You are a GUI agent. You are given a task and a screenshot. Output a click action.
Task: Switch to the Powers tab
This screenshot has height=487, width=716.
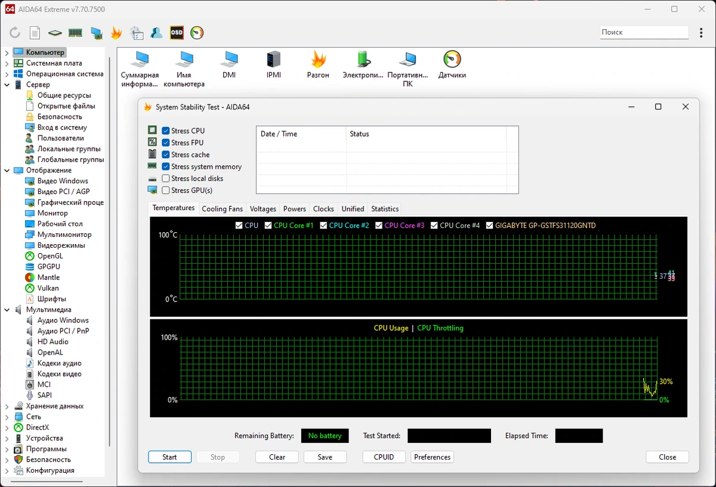point(295,209)
